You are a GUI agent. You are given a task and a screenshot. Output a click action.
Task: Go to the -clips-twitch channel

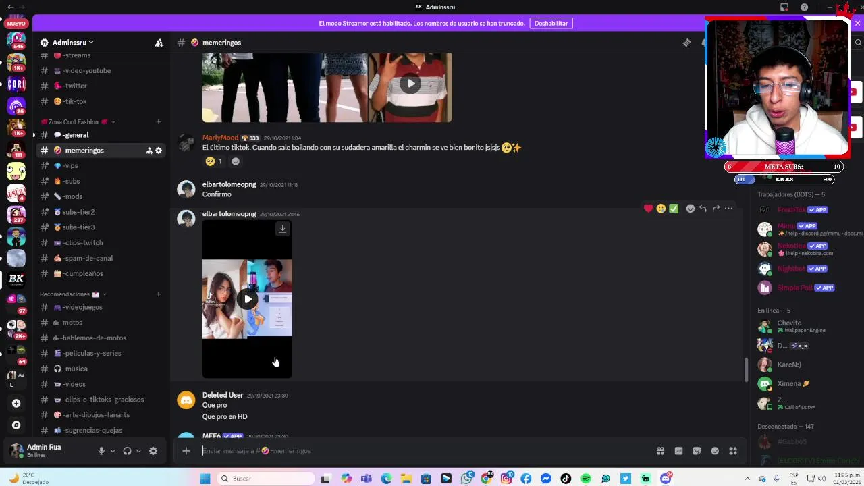coord(101,243)
